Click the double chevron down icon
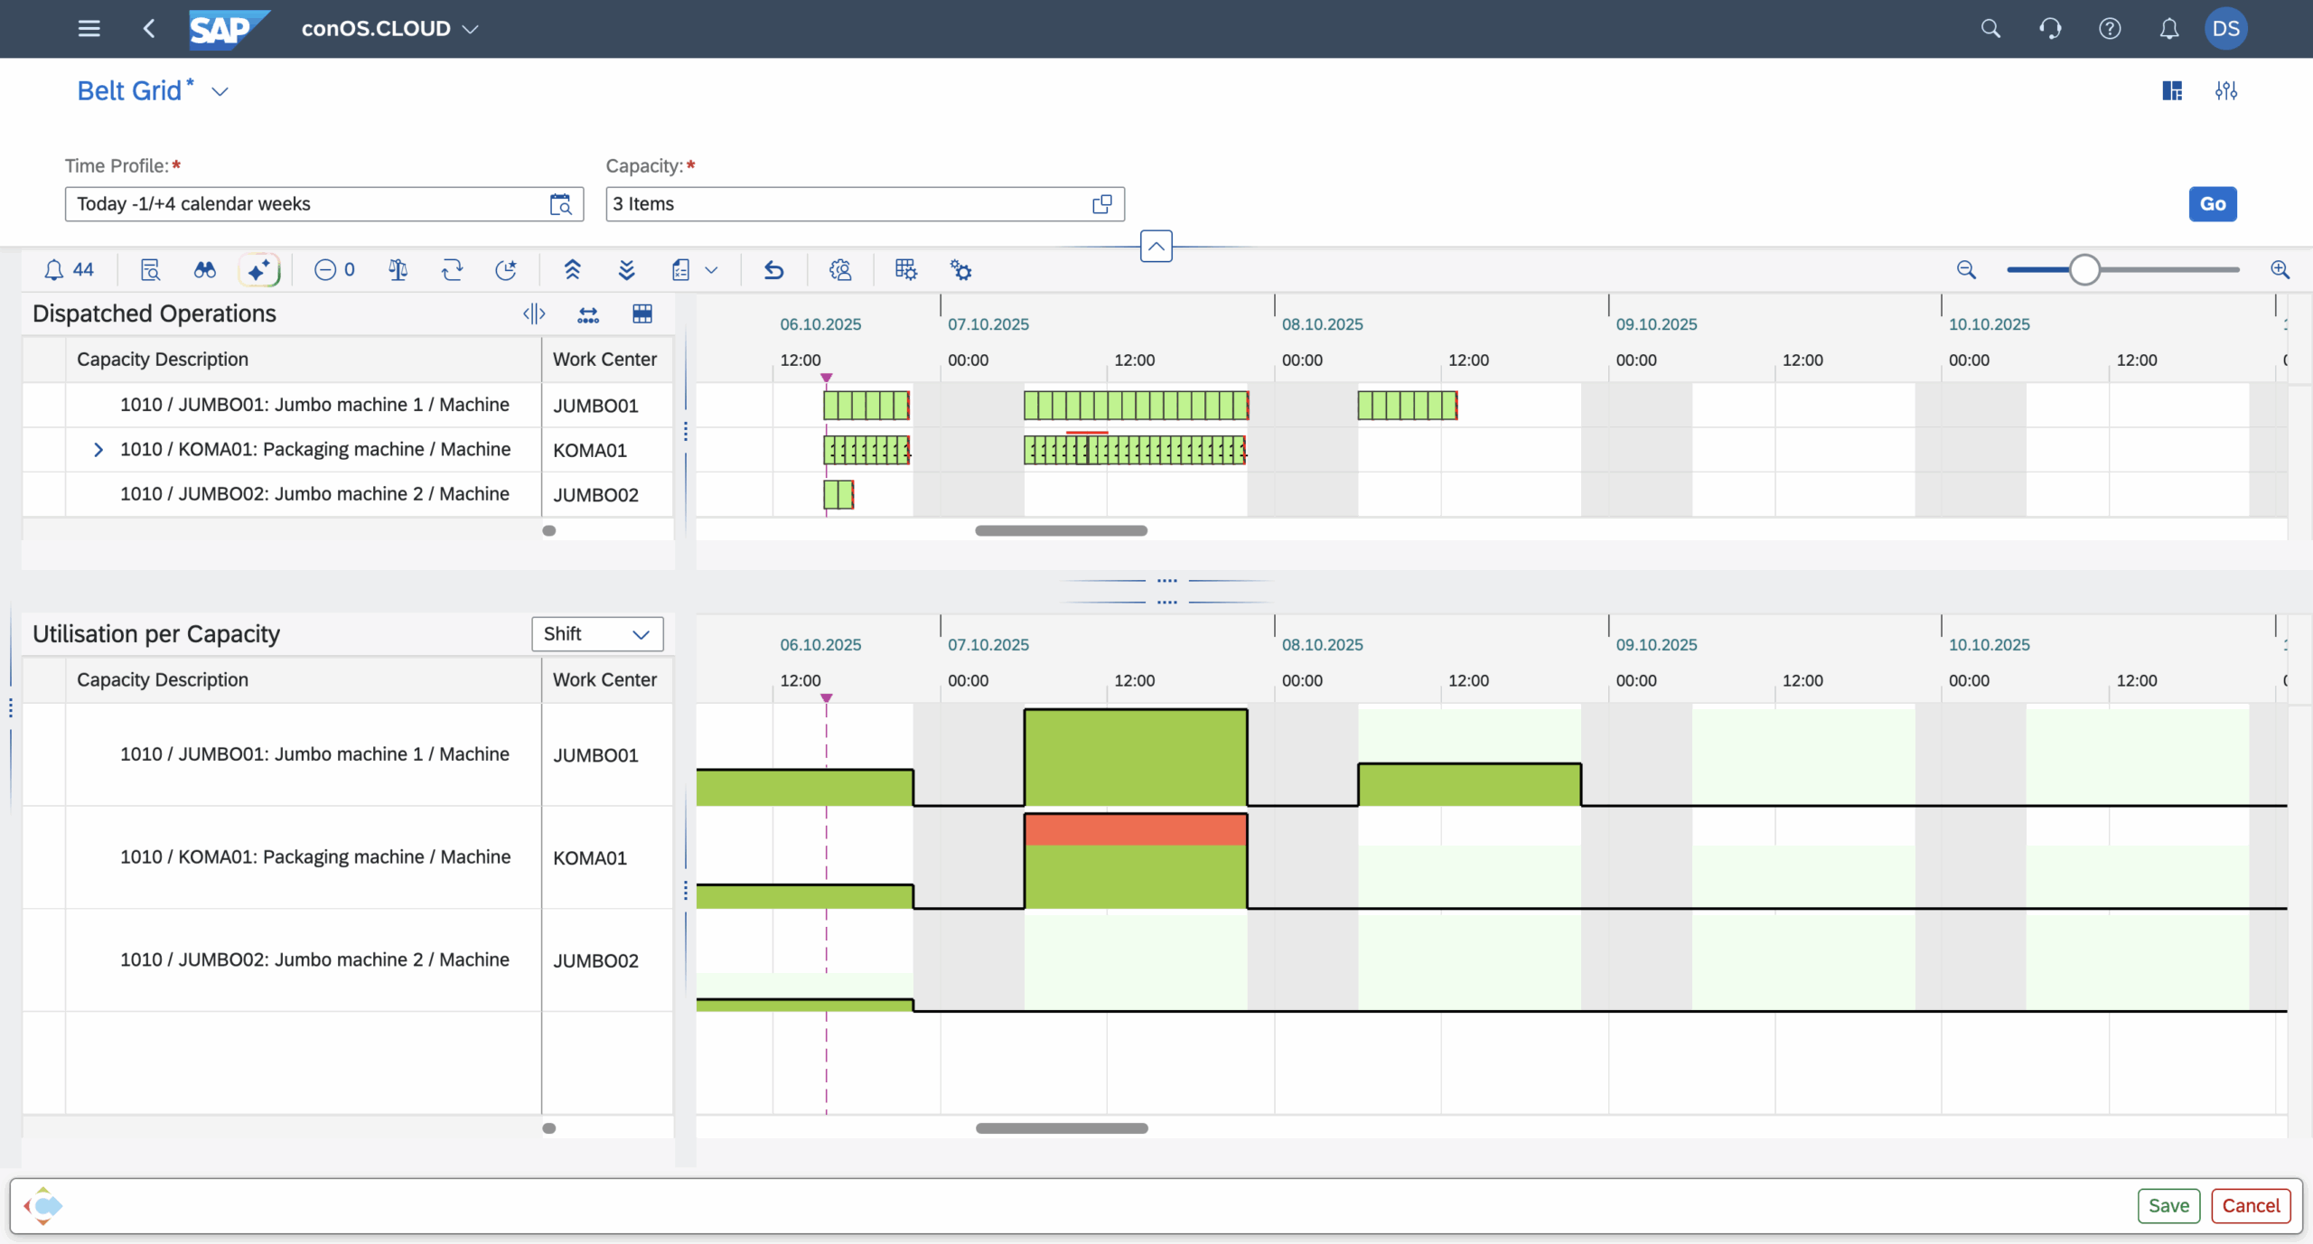This screenshot has width=2313, height=1244. coord(626,270)
